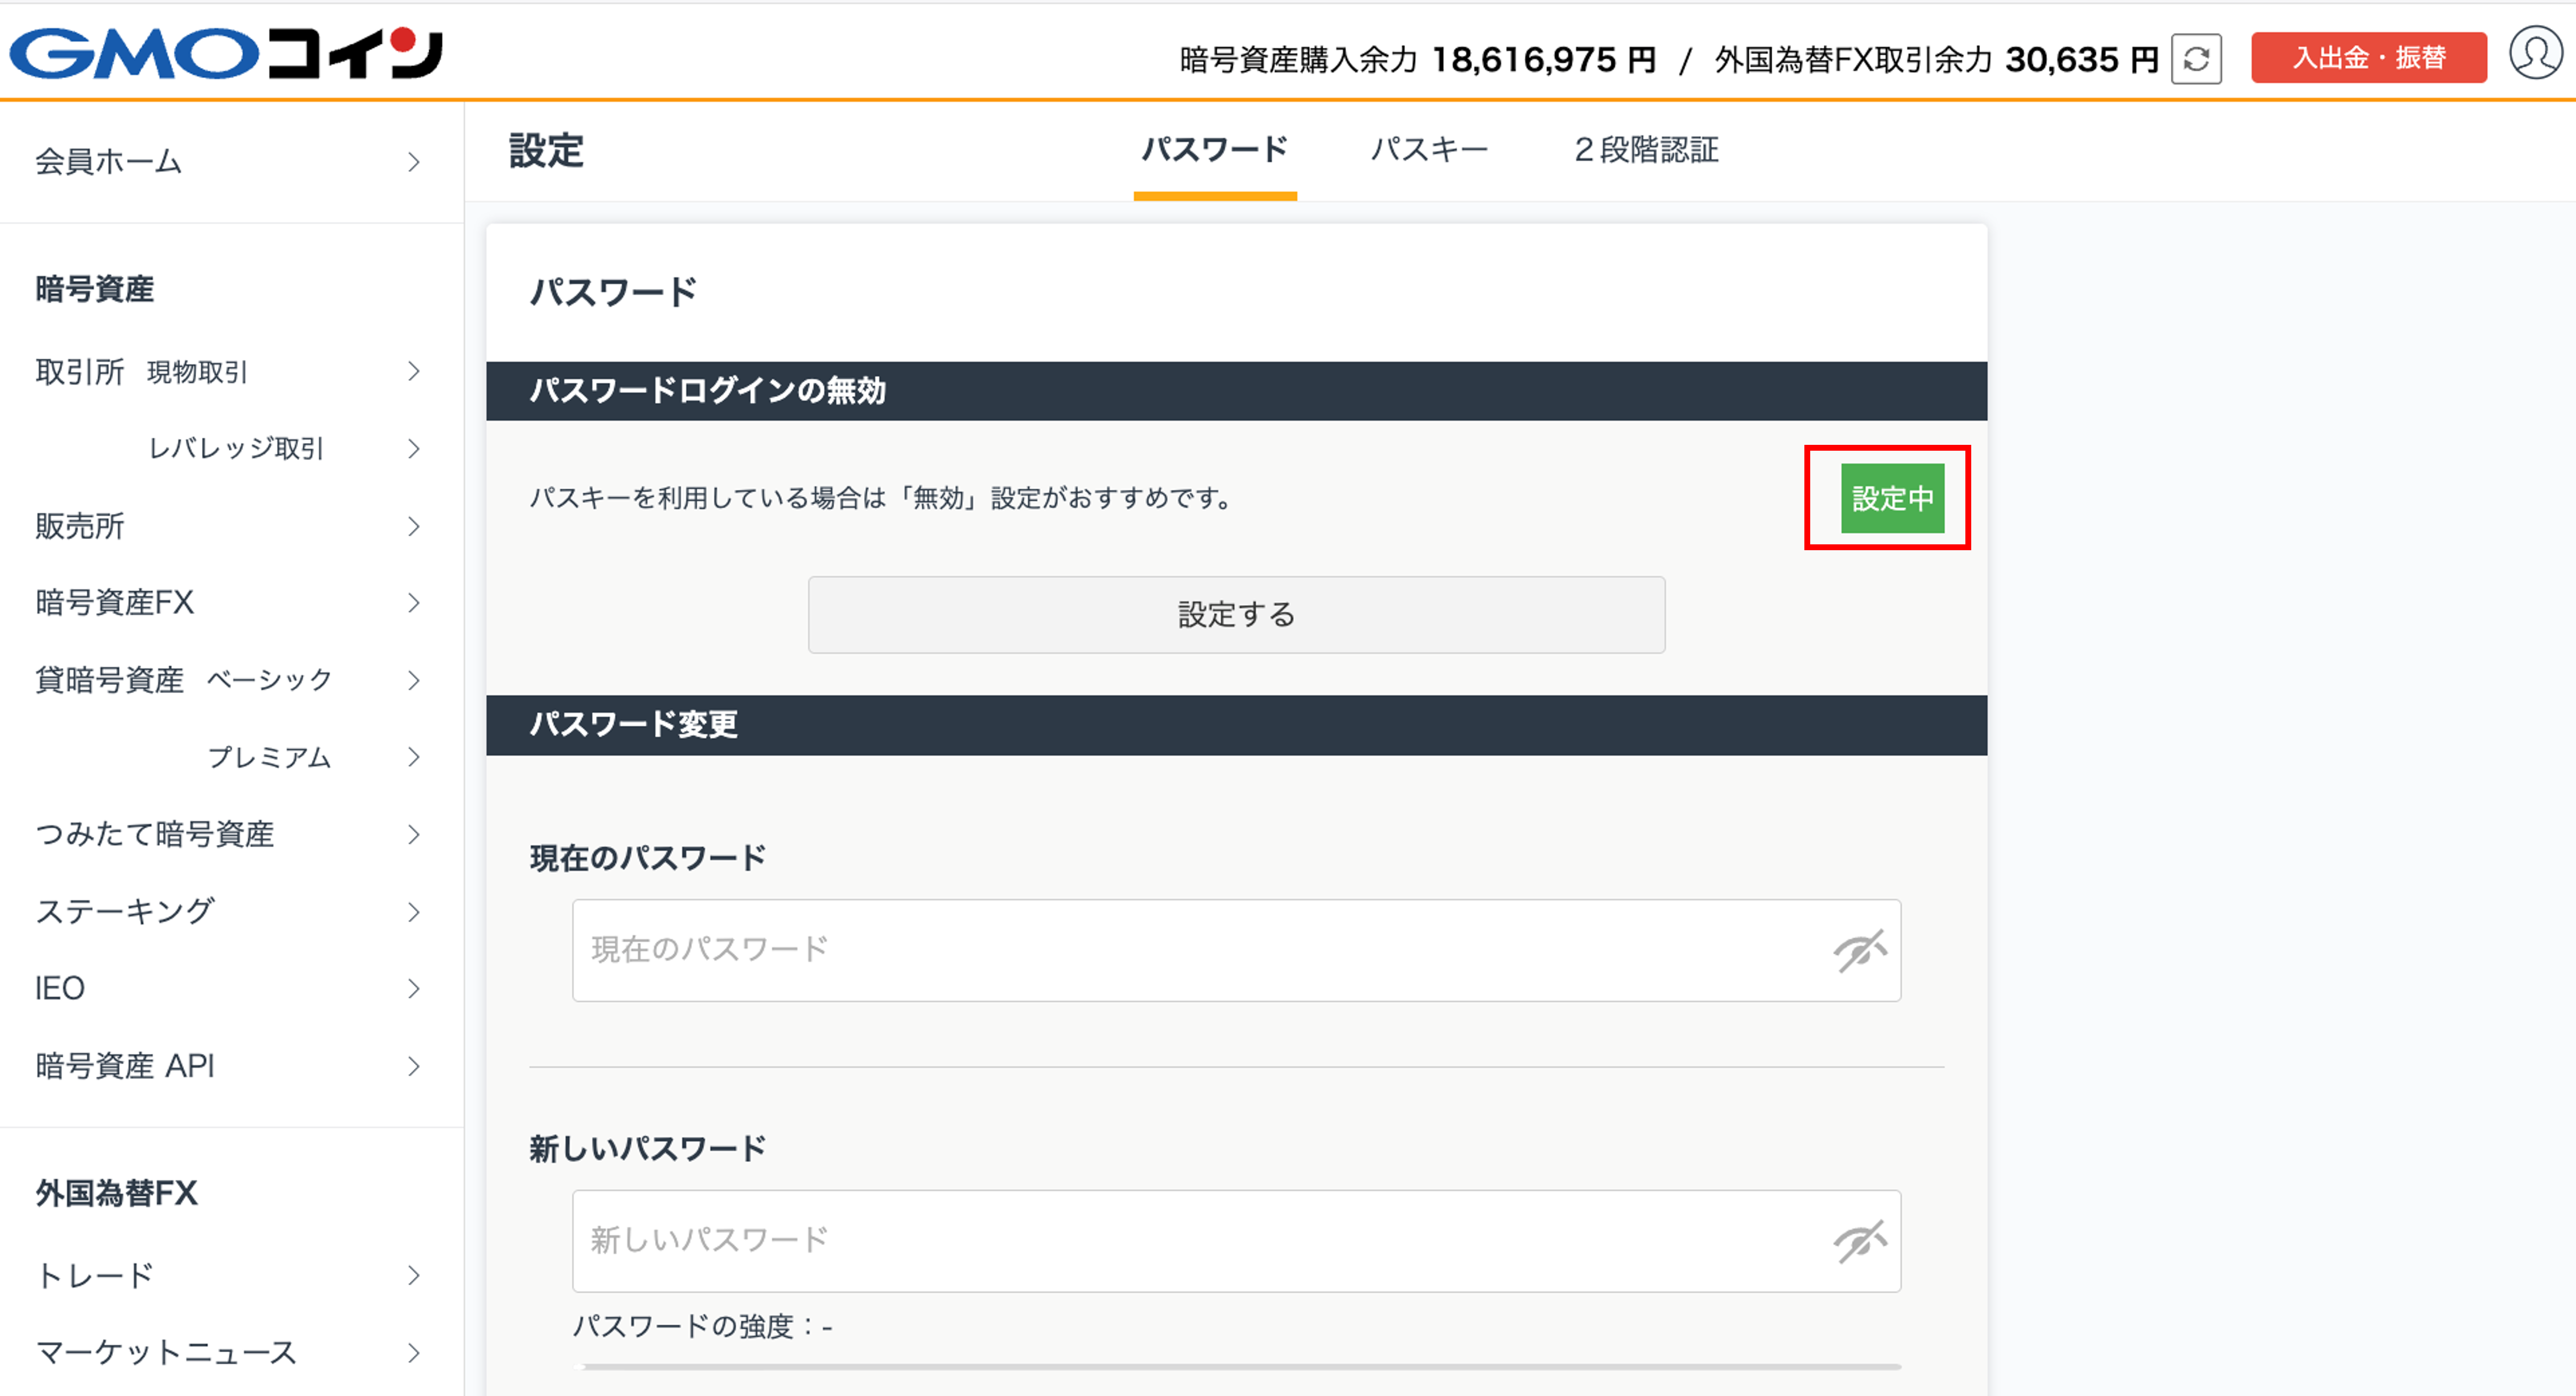Open 取引所 現物取引 menu item
This screenshot has width=2576, height=1396.
pyautogui.click(x=231, y=372)
